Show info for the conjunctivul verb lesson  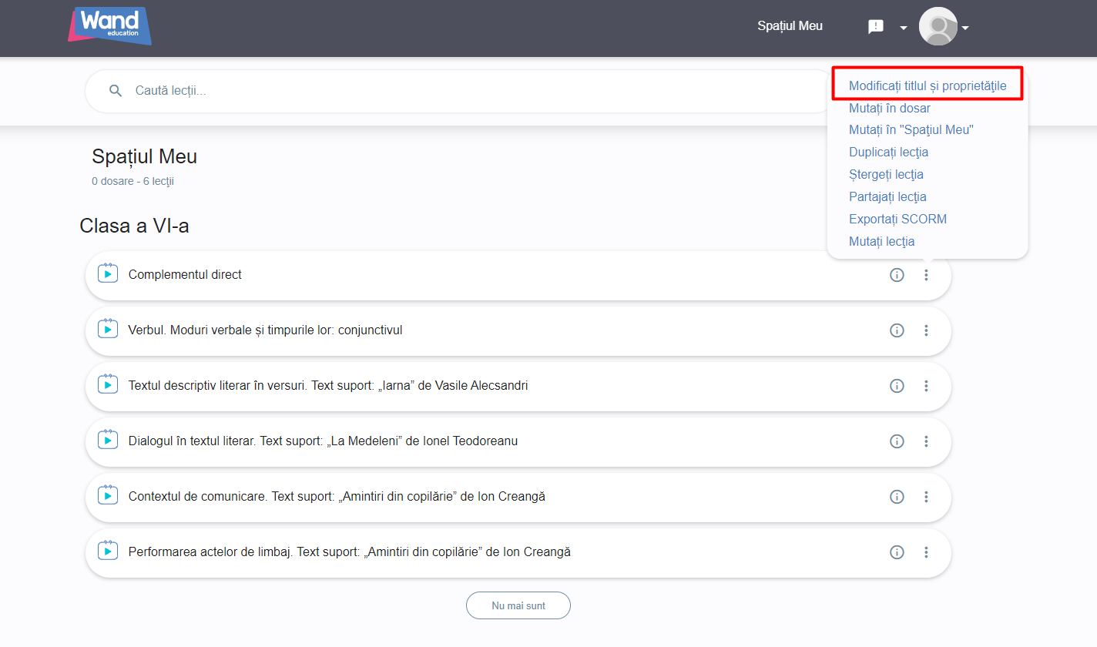(x=897, y=330)
